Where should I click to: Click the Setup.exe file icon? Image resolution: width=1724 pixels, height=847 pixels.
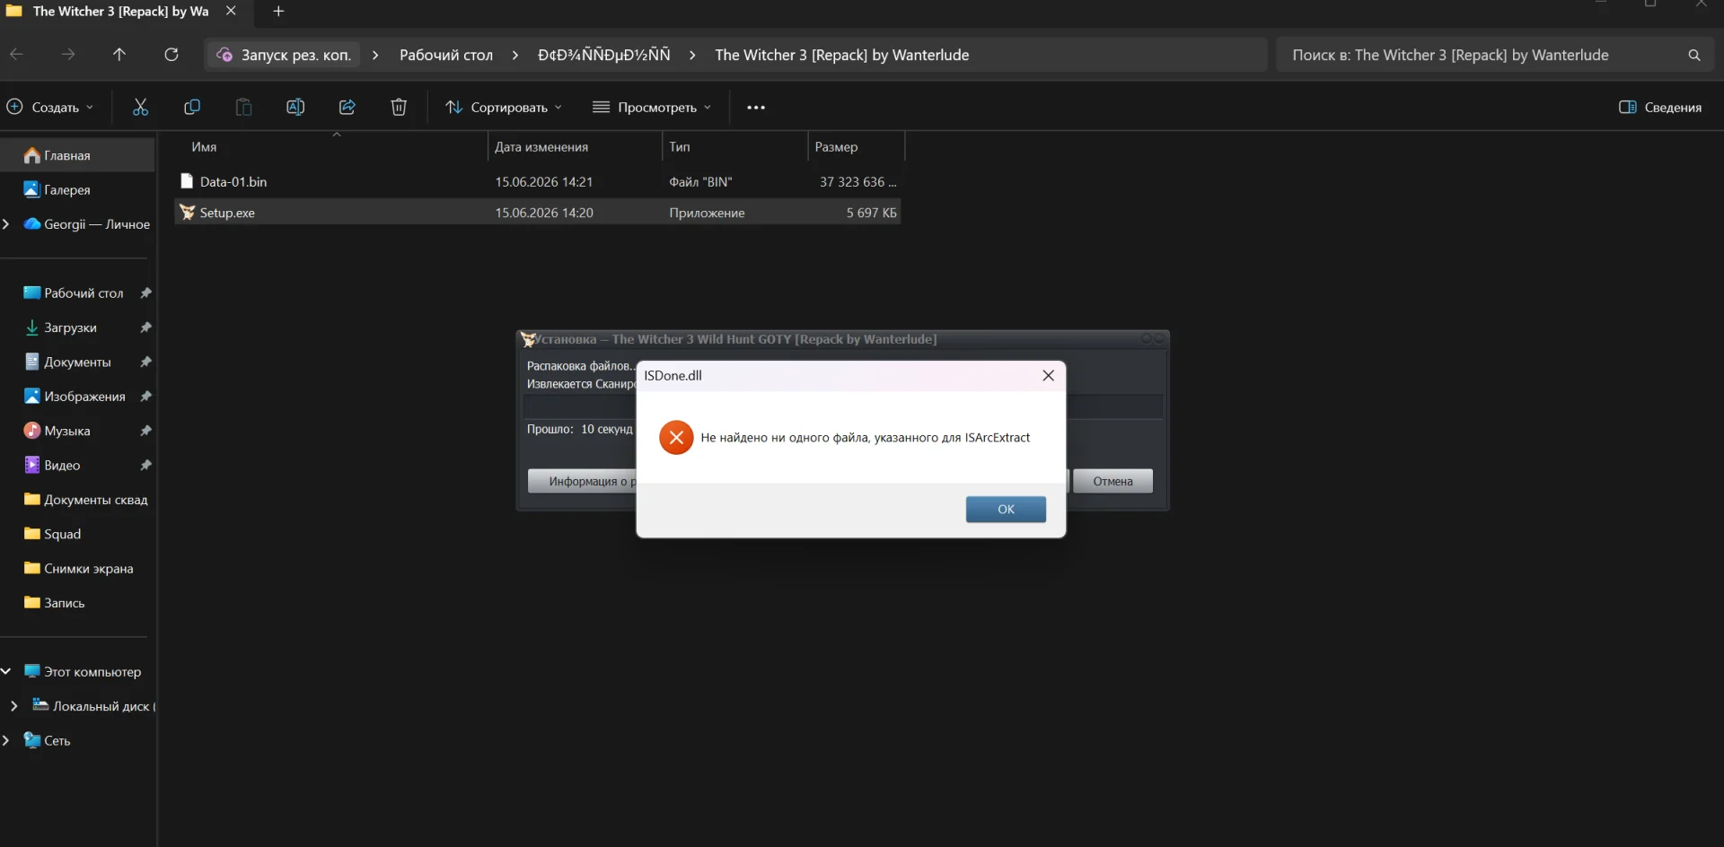tap(187, 213)
